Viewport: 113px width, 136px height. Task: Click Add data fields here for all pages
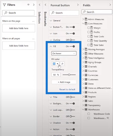pyautogui.click(x=19, y=46)
